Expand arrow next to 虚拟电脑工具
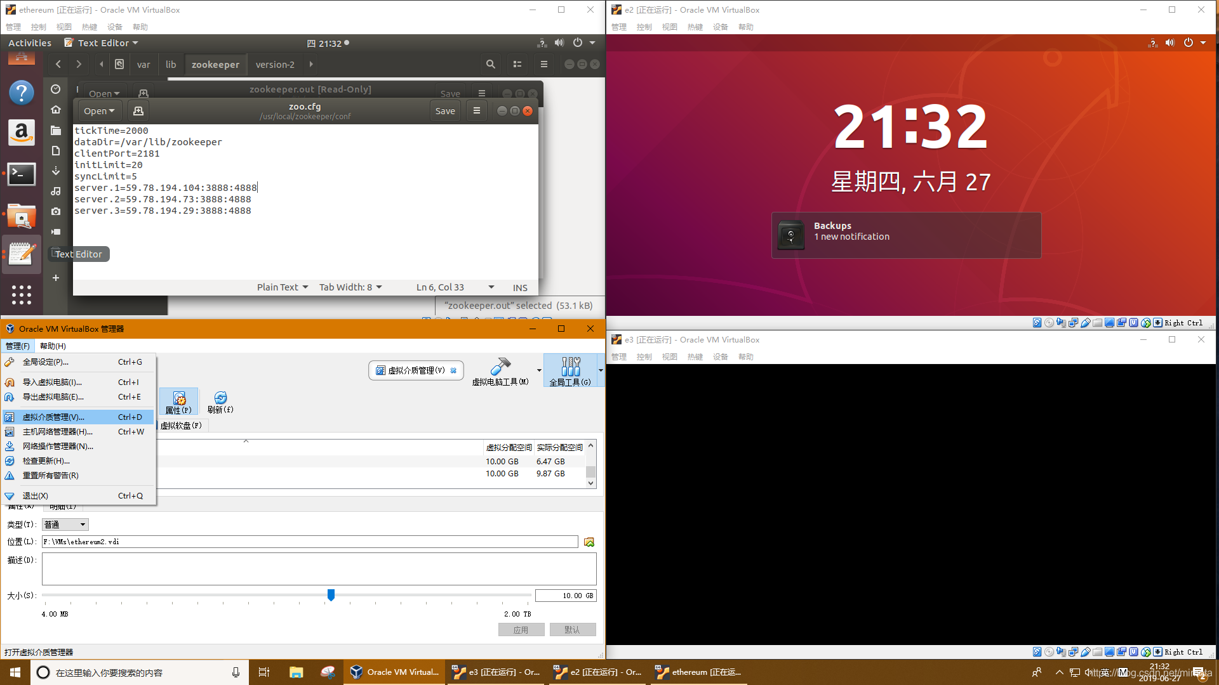The width and height of the screenshot is (1219, 685). pyautogui.click(x=539, y=371)
